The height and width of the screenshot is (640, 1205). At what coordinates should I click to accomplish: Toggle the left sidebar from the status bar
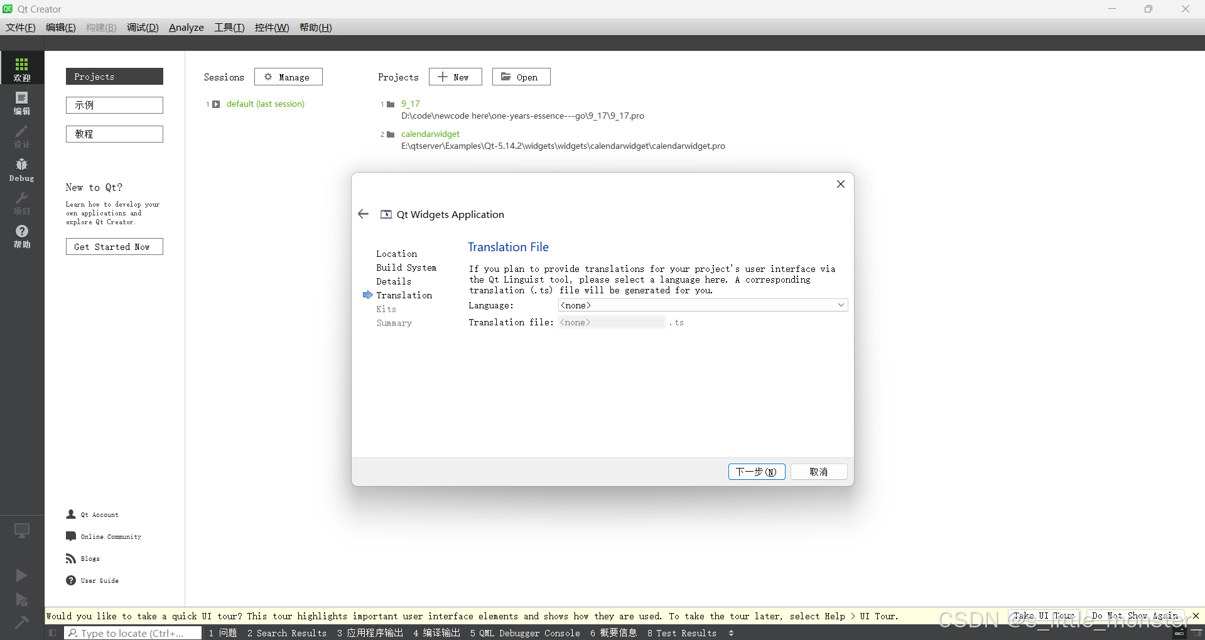52,633
